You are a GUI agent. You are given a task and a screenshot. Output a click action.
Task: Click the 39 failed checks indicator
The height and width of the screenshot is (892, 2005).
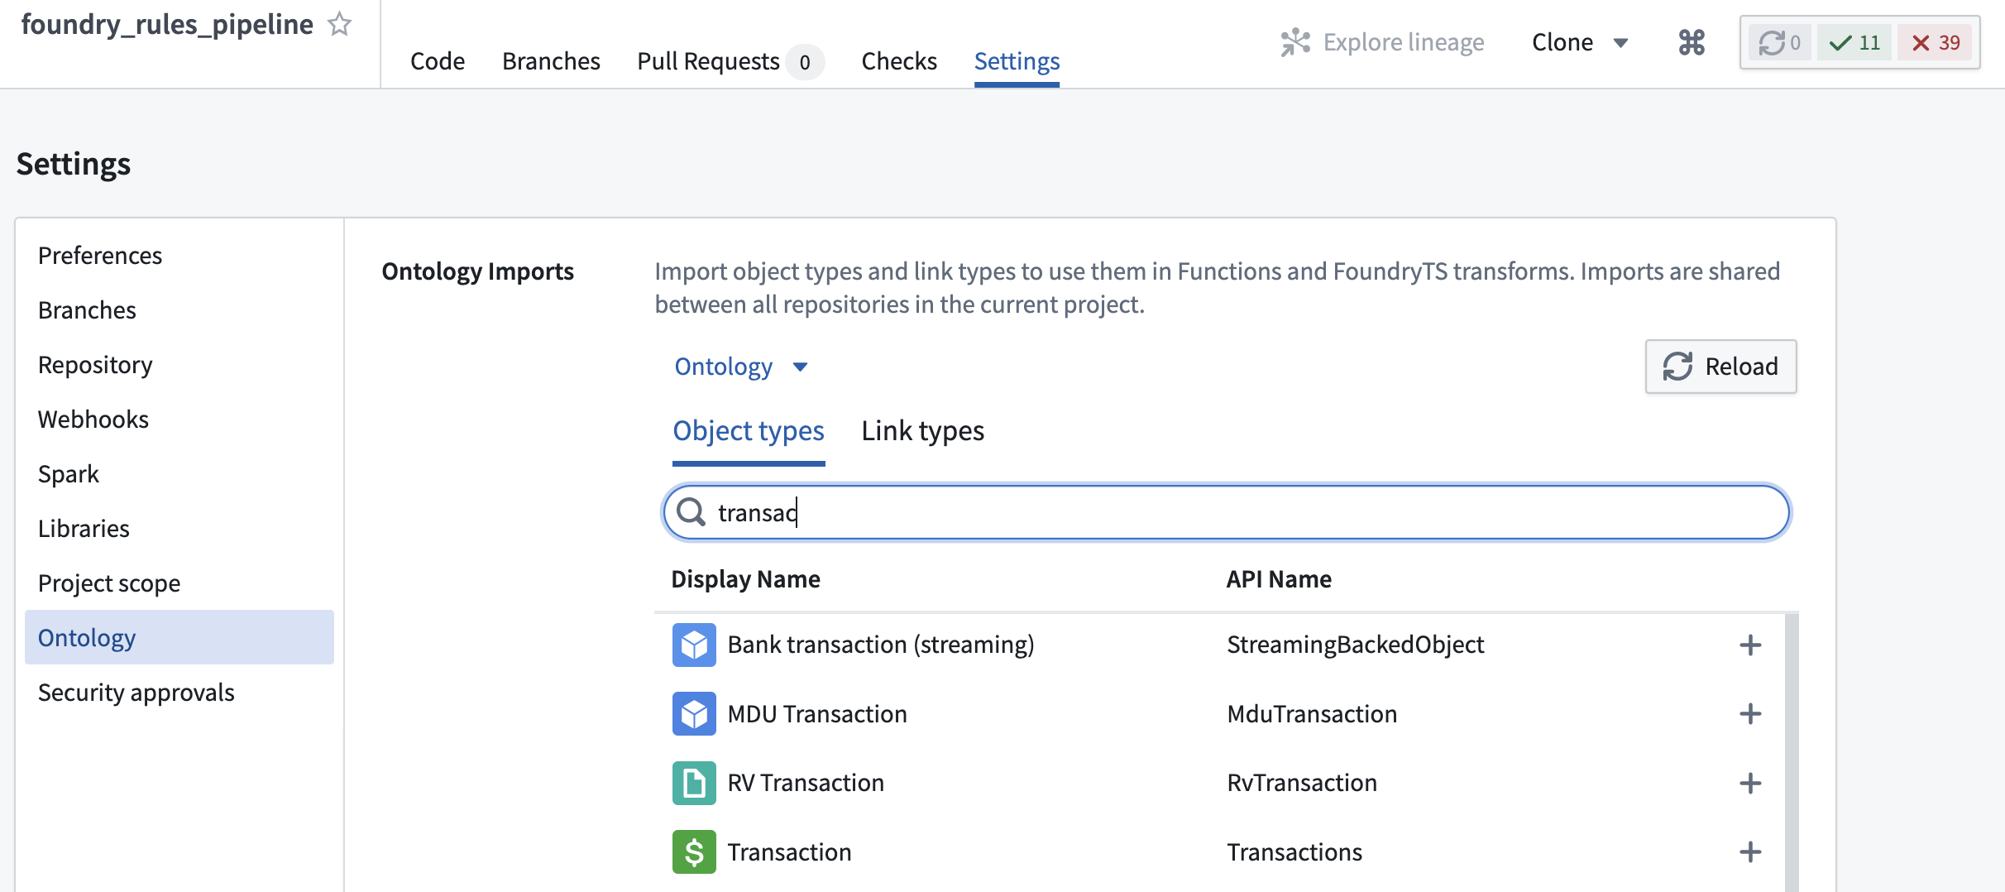coord(1936,42)
